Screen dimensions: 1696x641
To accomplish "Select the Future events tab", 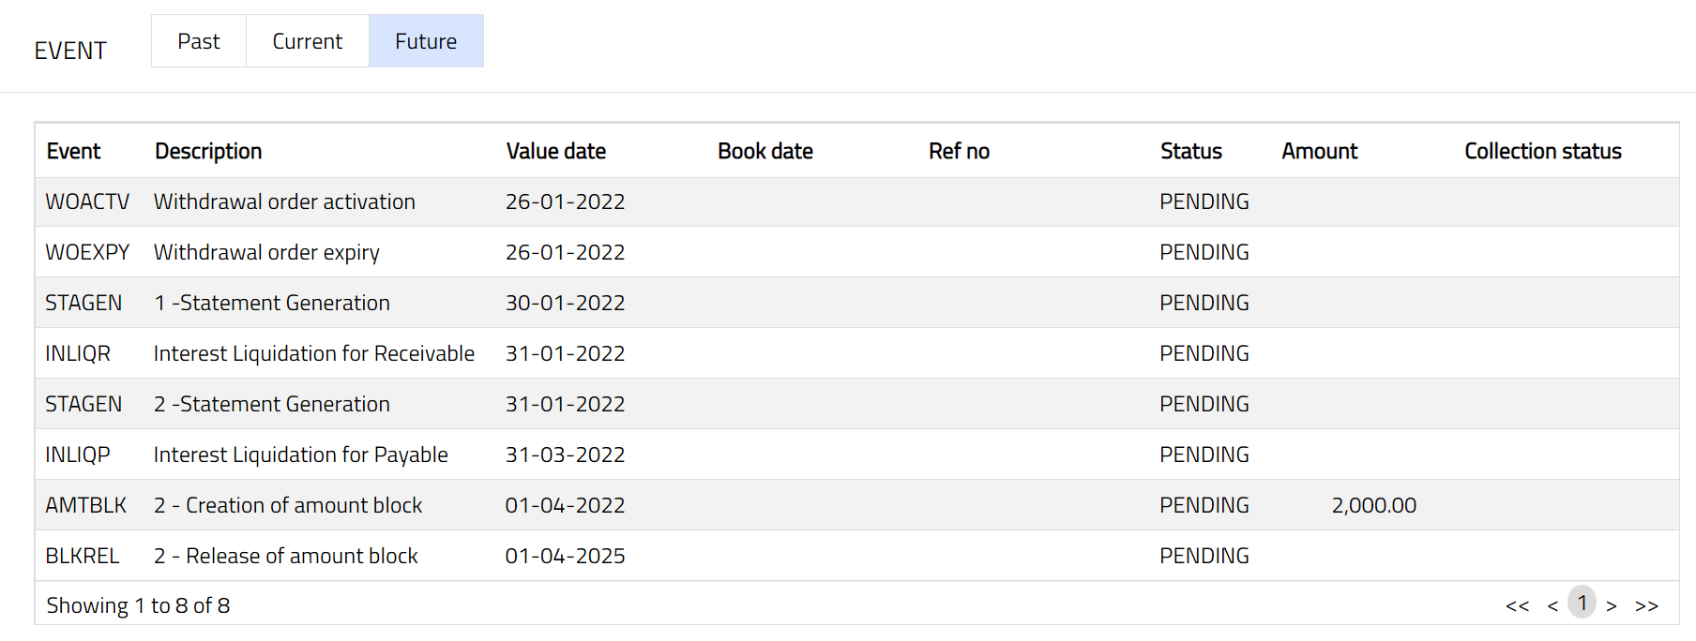I will [x=426, y=41].
